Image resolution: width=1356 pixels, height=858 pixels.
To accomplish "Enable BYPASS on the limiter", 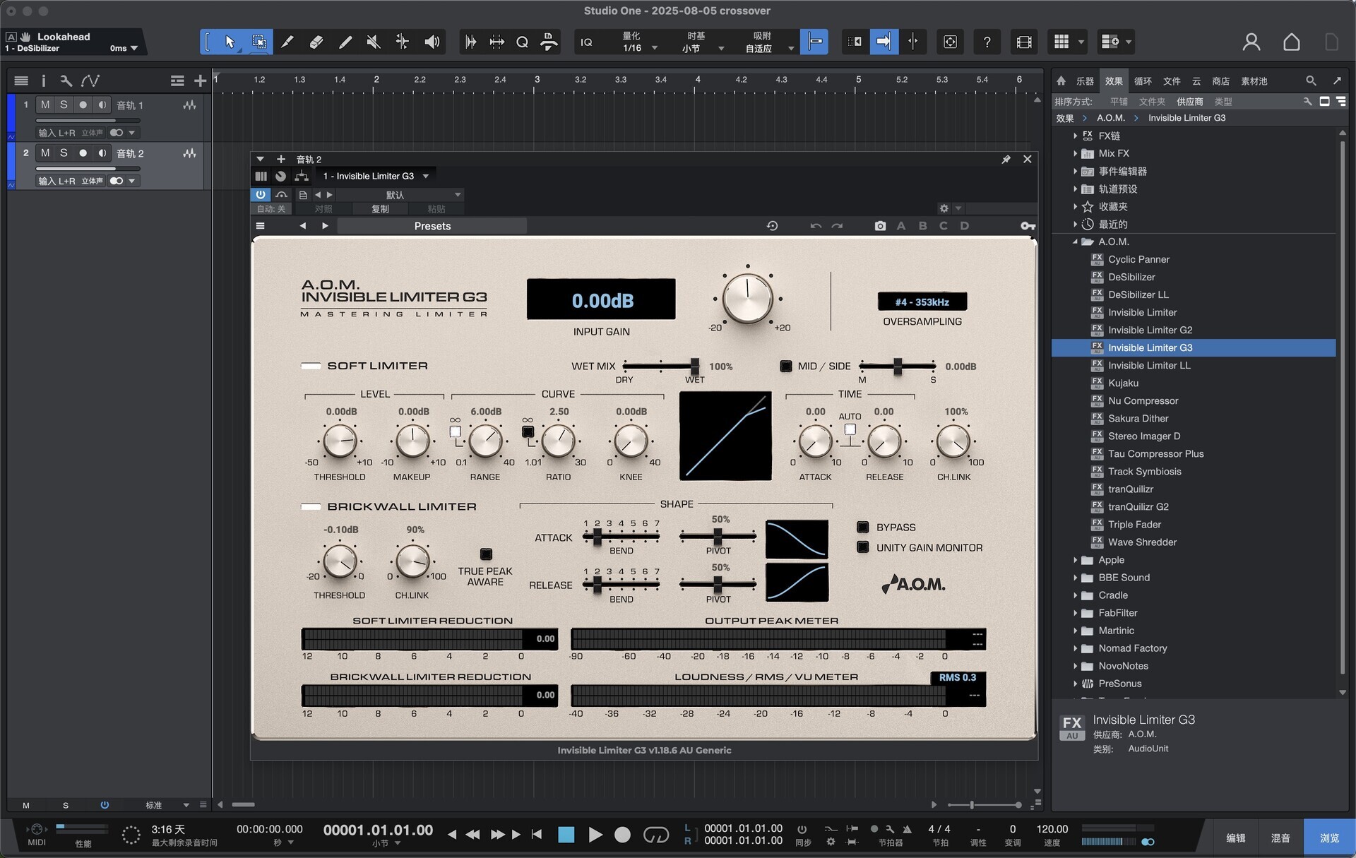I will 863,527.
